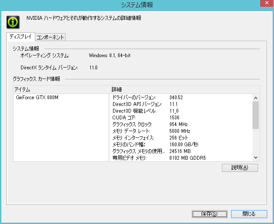Open the 説明(A) button
Screen dimensions: 274x224
tap(240, 168)
